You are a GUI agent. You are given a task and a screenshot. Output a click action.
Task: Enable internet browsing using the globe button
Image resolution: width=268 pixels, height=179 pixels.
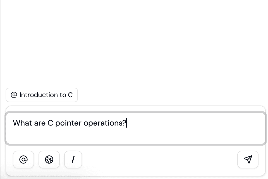point(49,160)
